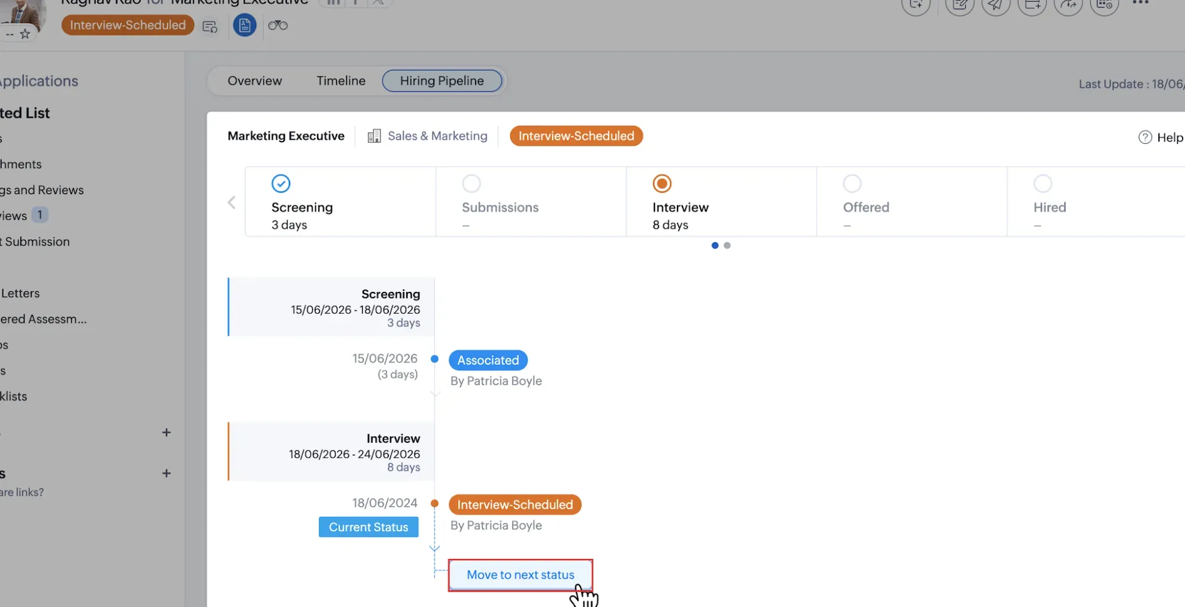Switch to the Overview tab
Viewport: 1185px width, 607px height.
coord(255,81)
